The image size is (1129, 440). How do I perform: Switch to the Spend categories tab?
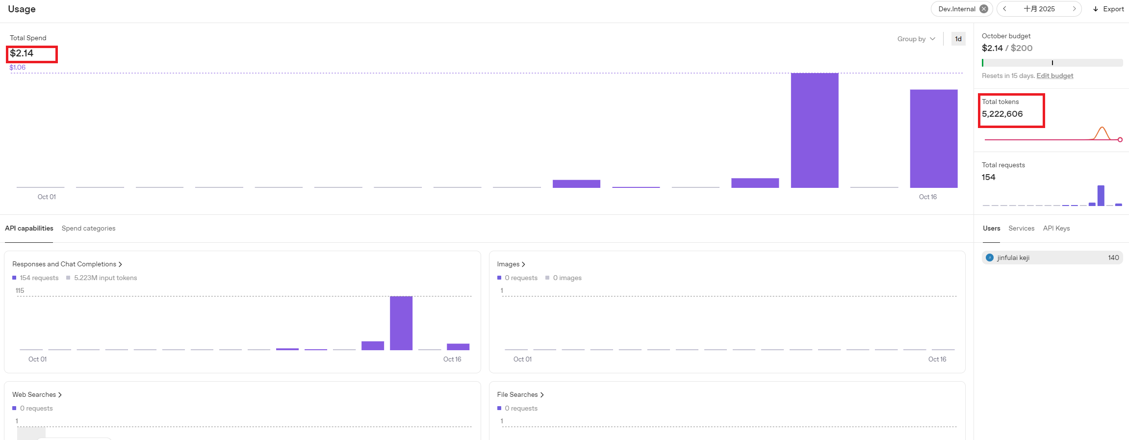point(88,228)
